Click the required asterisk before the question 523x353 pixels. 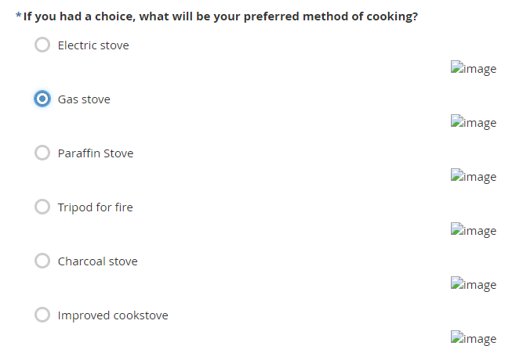pyautogui.click(x=18, y=16)
